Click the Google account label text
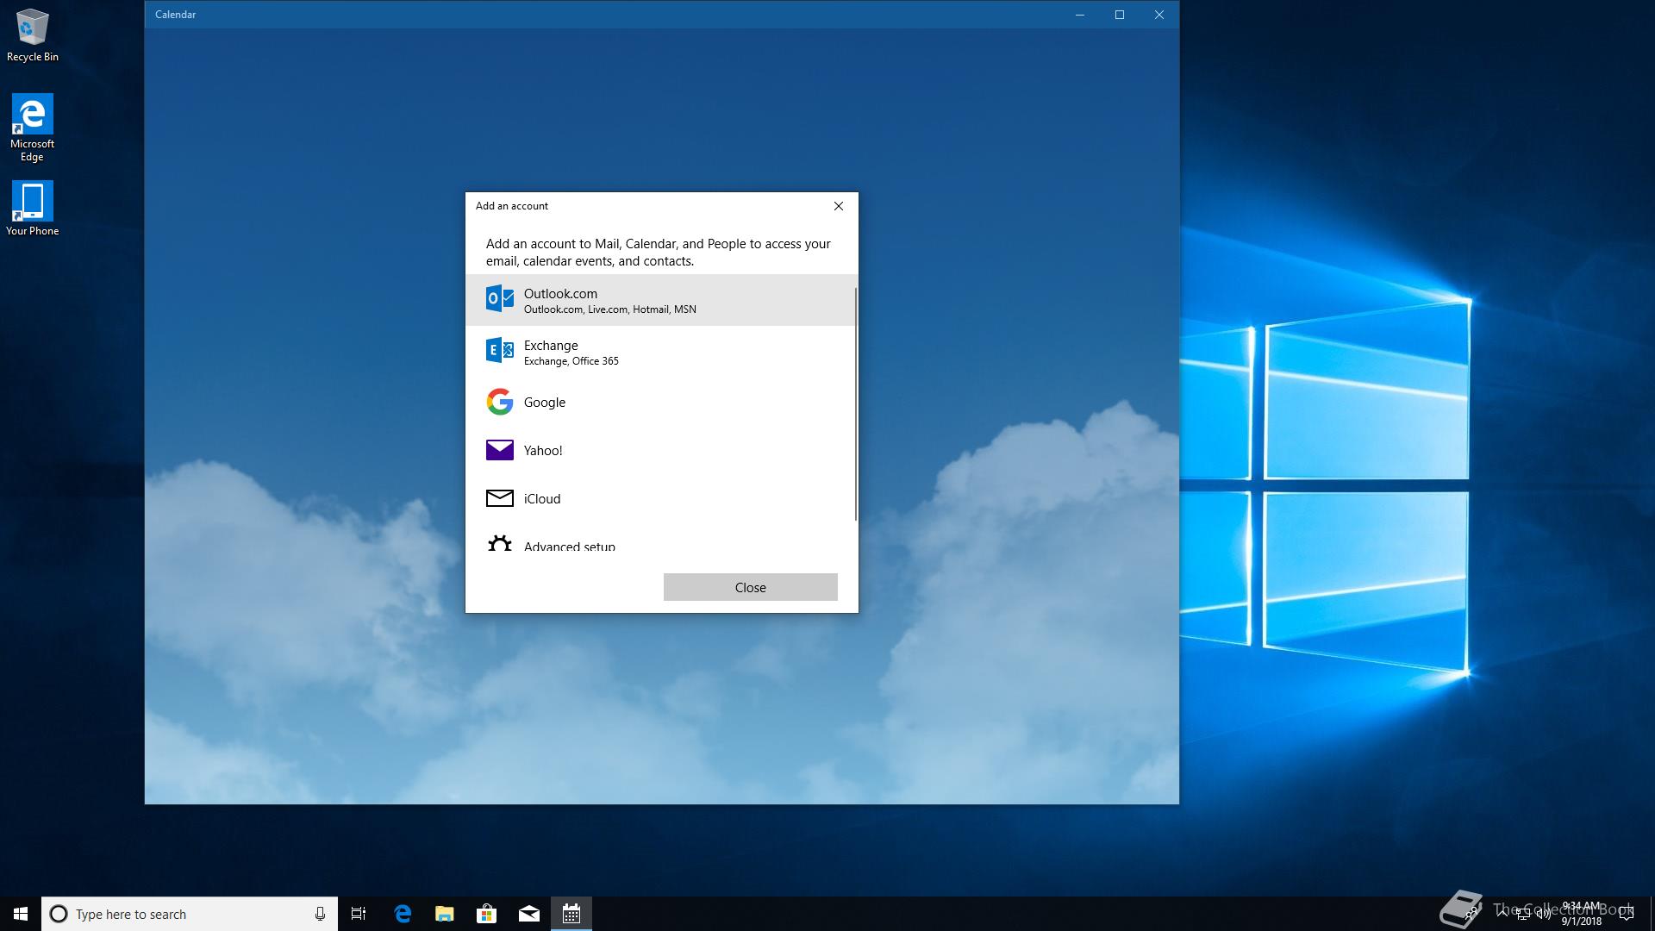Image resolution: width=1655 pixels, height=931 pixels. pyautogui.click(x=545, y=403)
